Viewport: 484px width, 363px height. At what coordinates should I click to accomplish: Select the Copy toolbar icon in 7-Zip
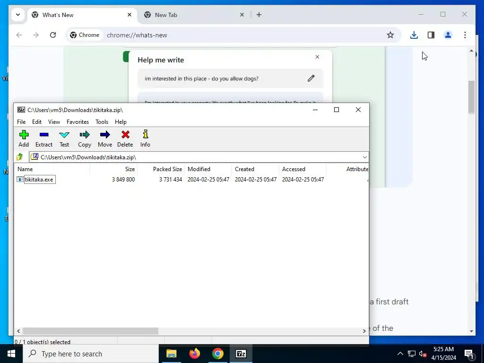pyautogui.click(x=84, y=138)
